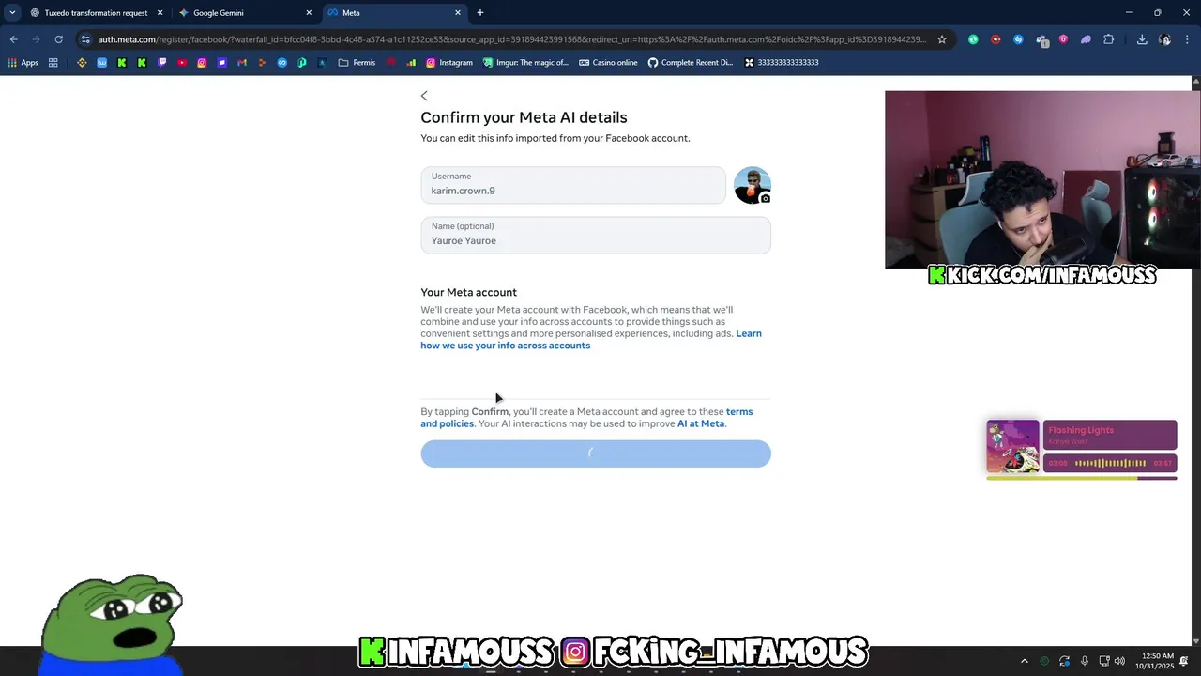Open the Complete Recent Di.. GitHub bookmark
The image size is (1201, 676).
click(691, 63)
